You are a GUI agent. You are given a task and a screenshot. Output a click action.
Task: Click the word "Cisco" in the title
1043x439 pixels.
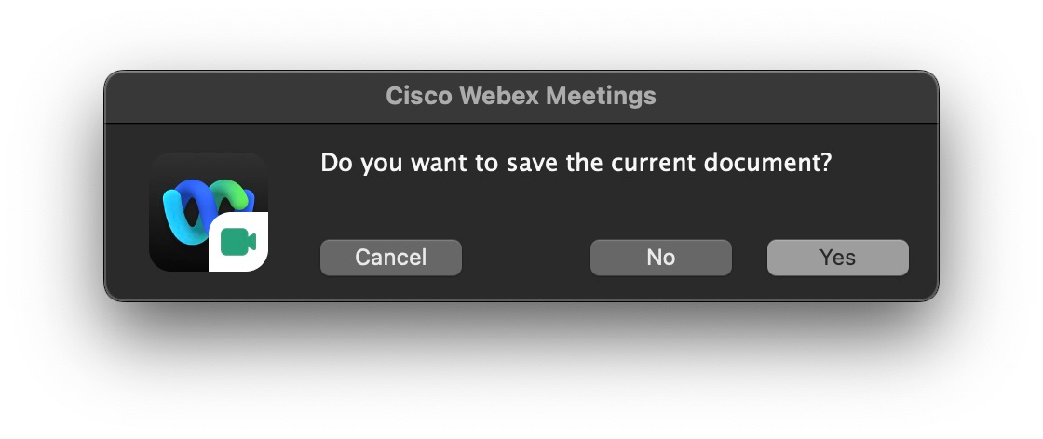click(419, 96)
